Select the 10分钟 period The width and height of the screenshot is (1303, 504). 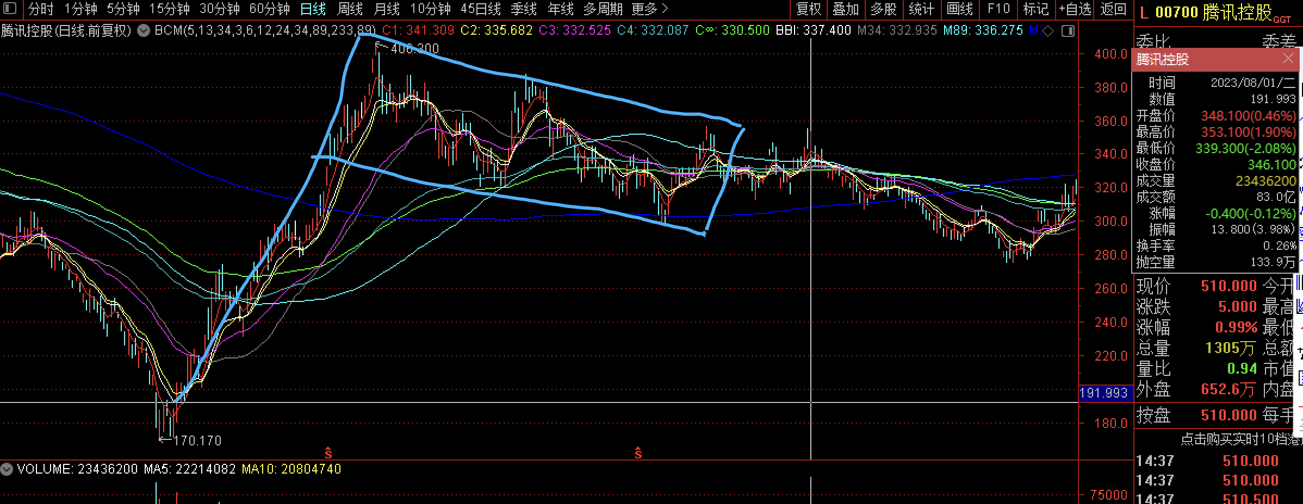(431, 9)
